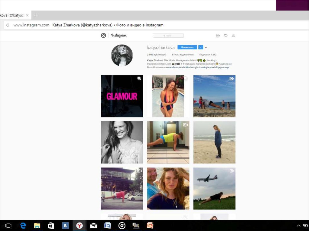This screenshot has width=309, height=231.
Task: Open the couple selfie post
Action: (168, 189)
